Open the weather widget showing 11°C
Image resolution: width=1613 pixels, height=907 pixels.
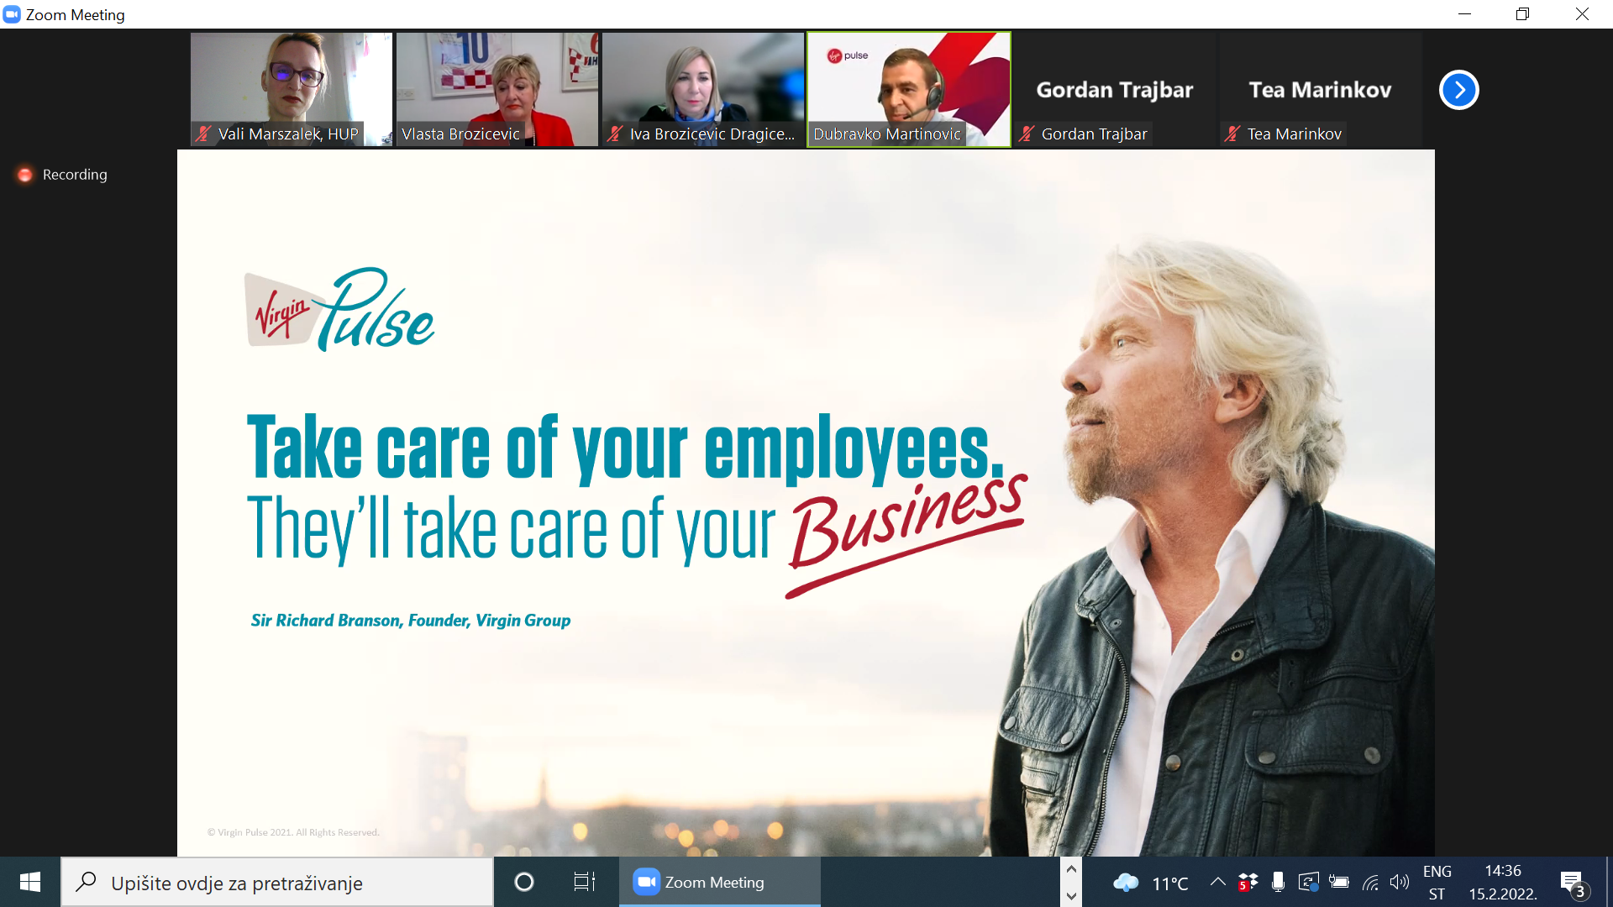coord(1150,883)
